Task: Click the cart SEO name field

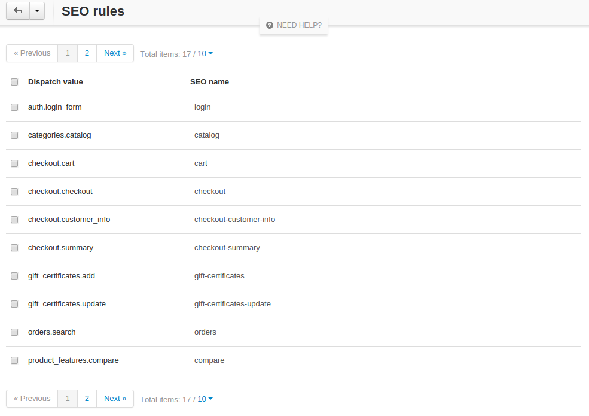Action: [200, 163]
